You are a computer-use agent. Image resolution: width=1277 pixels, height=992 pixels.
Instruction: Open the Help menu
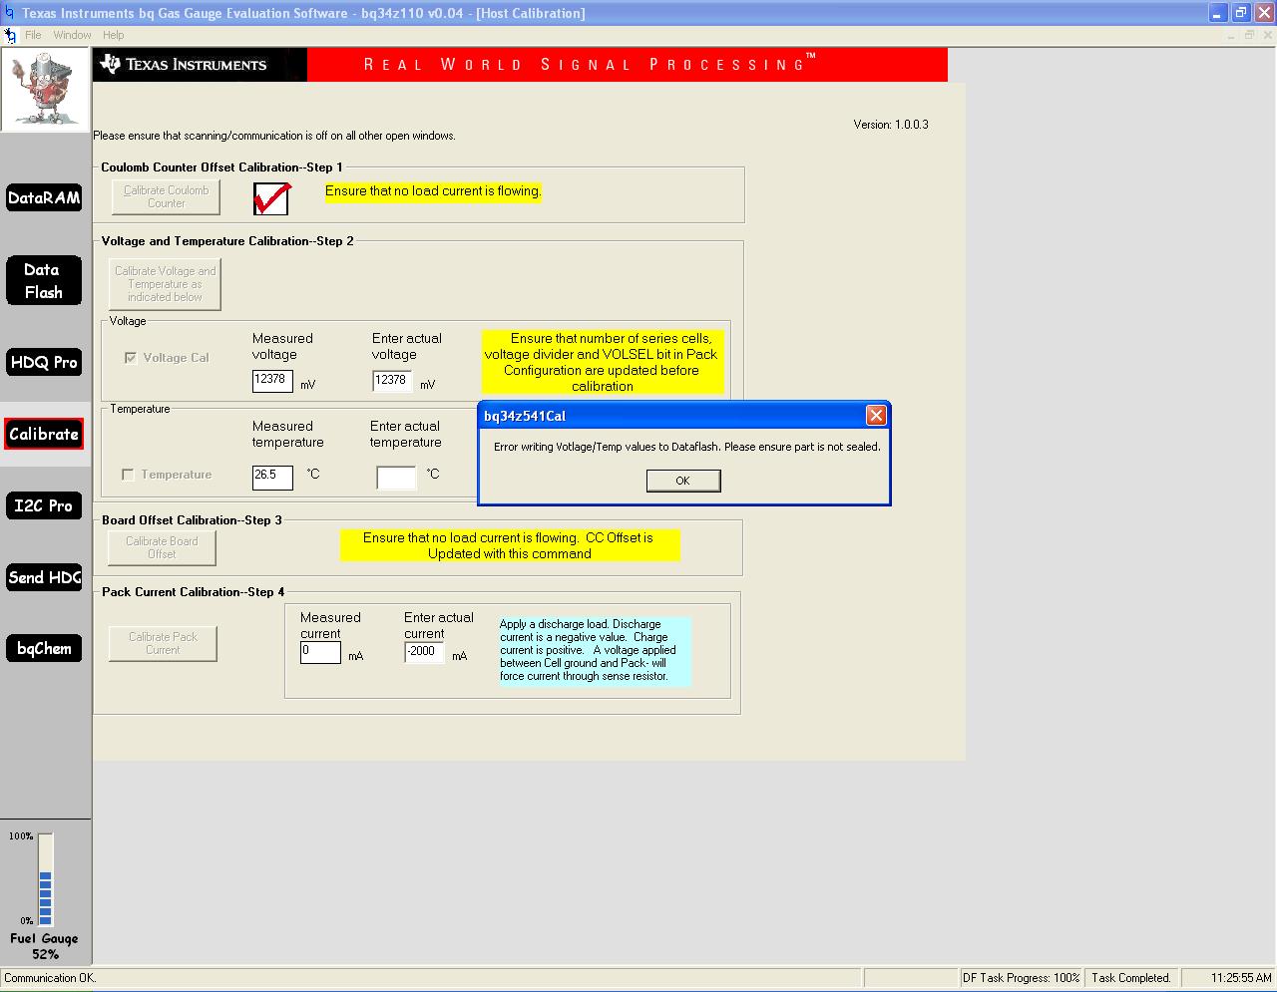[x=114, y=35]
